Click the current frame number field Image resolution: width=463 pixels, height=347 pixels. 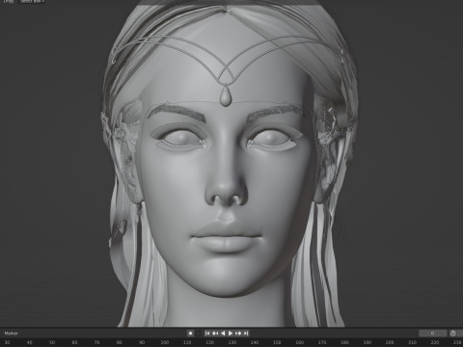(x=433, y=334)
